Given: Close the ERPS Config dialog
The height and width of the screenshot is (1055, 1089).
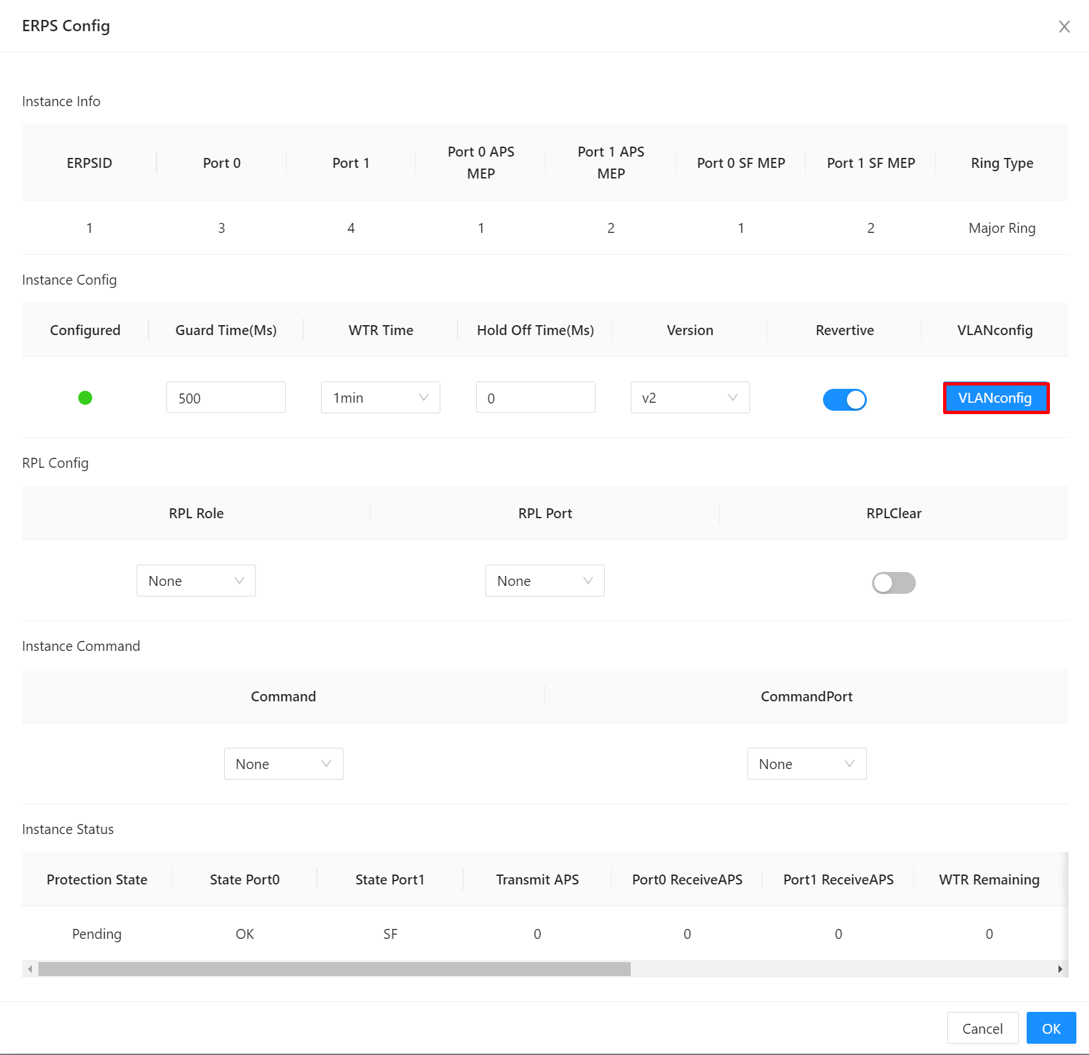Looking at the screenshot, I should pos(1064,27).
